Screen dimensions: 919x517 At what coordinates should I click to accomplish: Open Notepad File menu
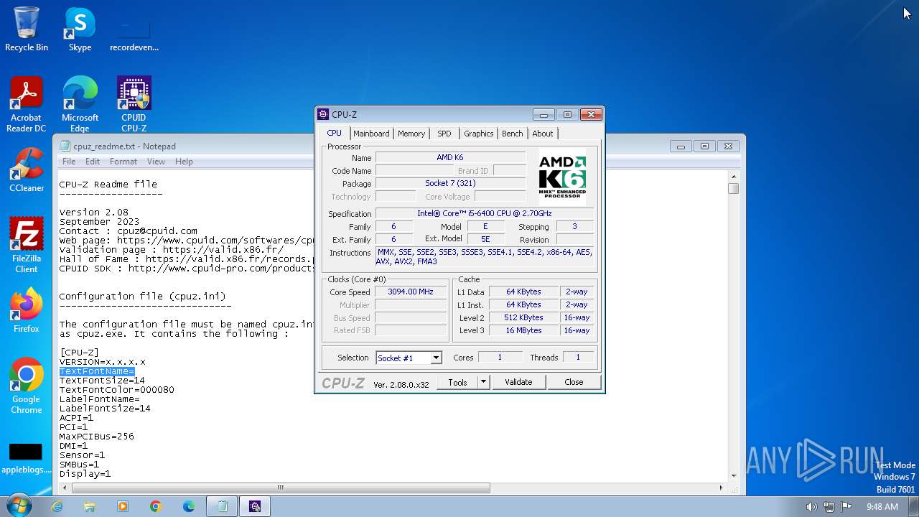pyautogui.click(x=69, y=162)
